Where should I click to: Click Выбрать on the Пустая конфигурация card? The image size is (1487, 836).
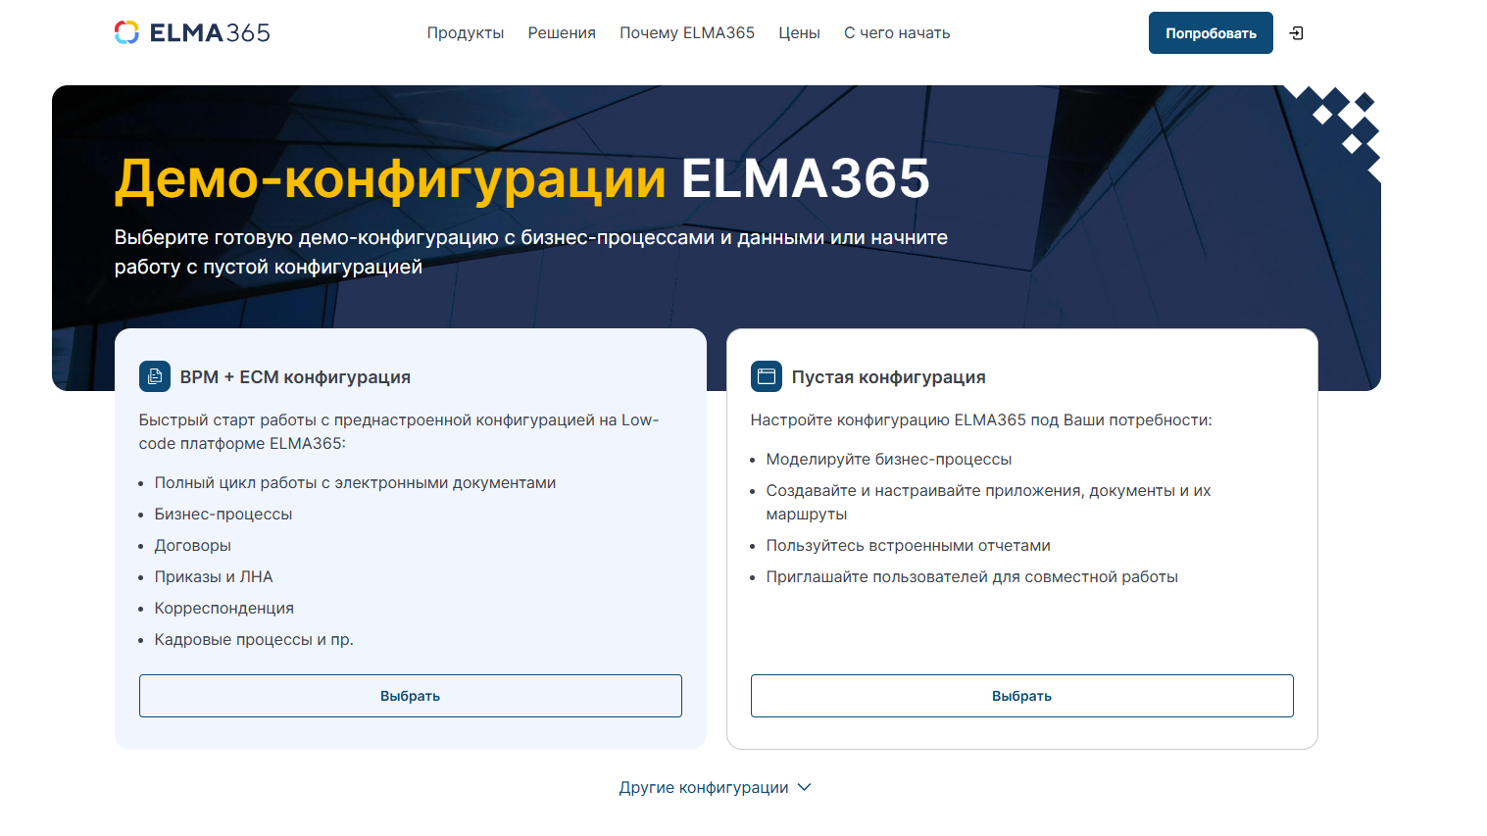(x=1021, y=696)
